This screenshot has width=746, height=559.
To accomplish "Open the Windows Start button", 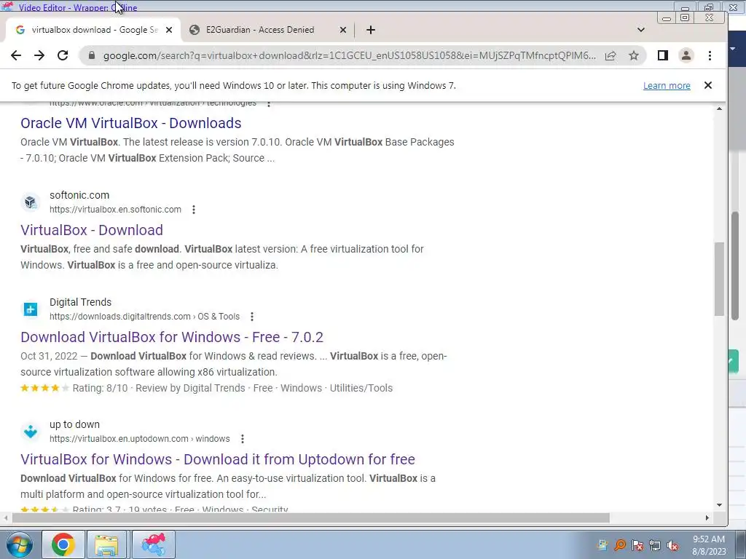I will (x=19, y=544).
